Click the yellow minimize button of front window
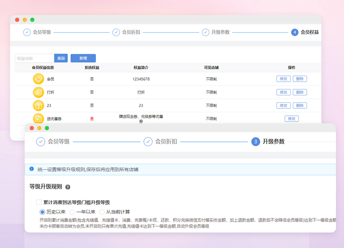344x248 pixels. click(x=39, y=128)
